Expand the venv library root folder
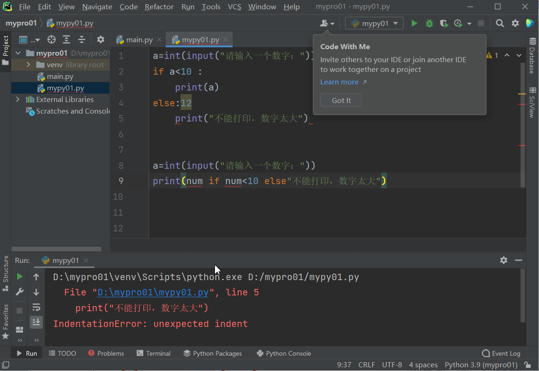 [x=28, y=64]
